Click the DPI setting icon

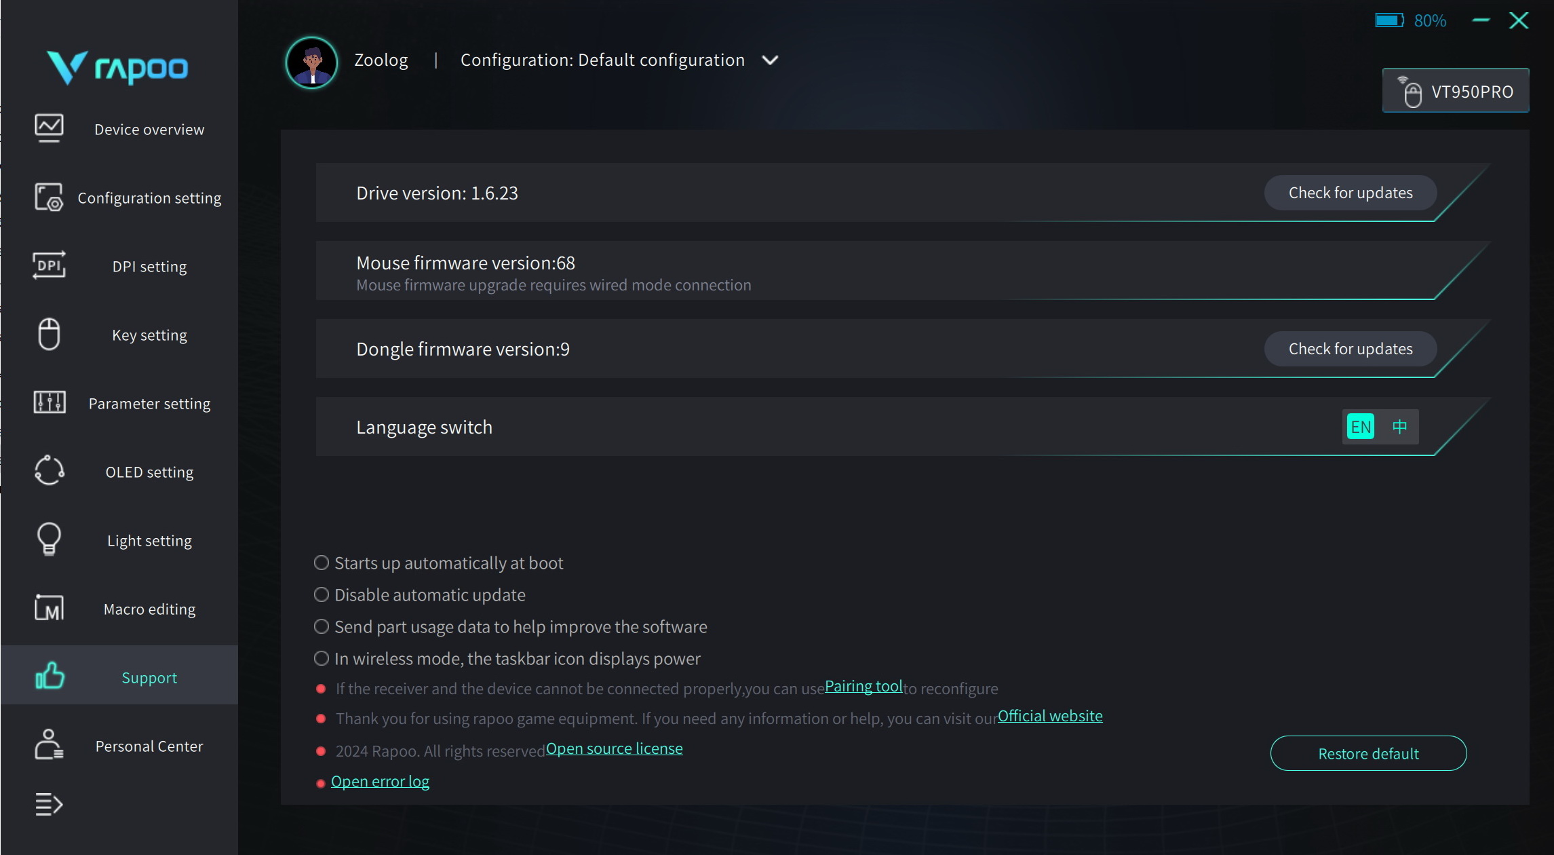coord(49,265)
